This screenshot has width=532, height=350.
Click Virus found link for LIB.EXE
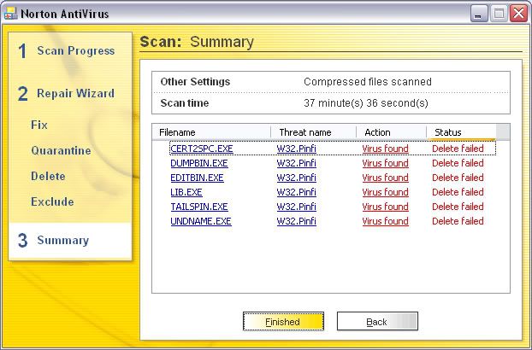pos(386,192)
